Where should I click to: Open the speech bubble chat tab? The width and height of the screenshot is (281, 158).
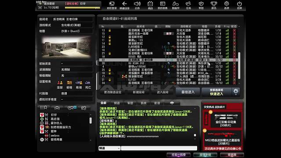pos(172,103)
